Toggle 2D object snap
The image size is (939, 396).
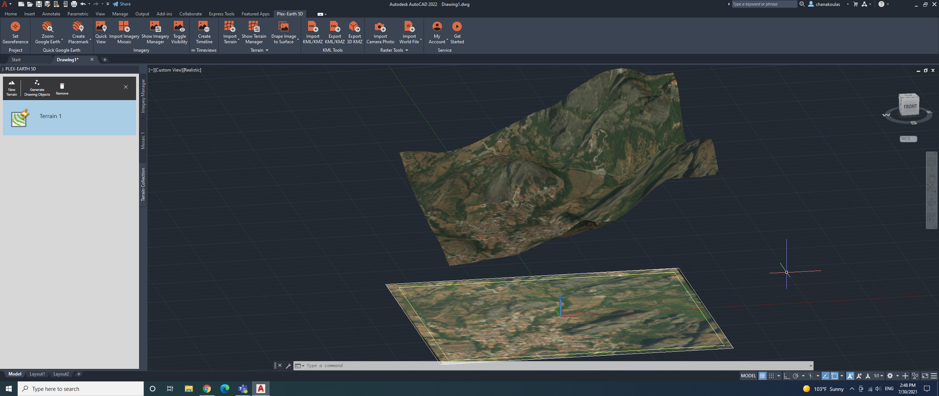coord(834,376)
